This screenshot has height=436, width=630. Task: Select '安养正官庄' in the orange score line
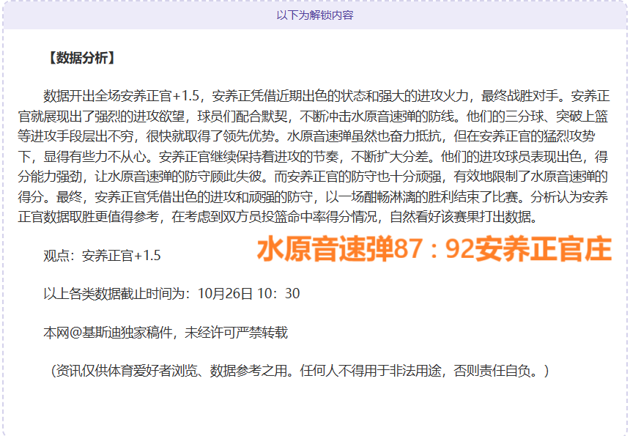coord(542,250)
